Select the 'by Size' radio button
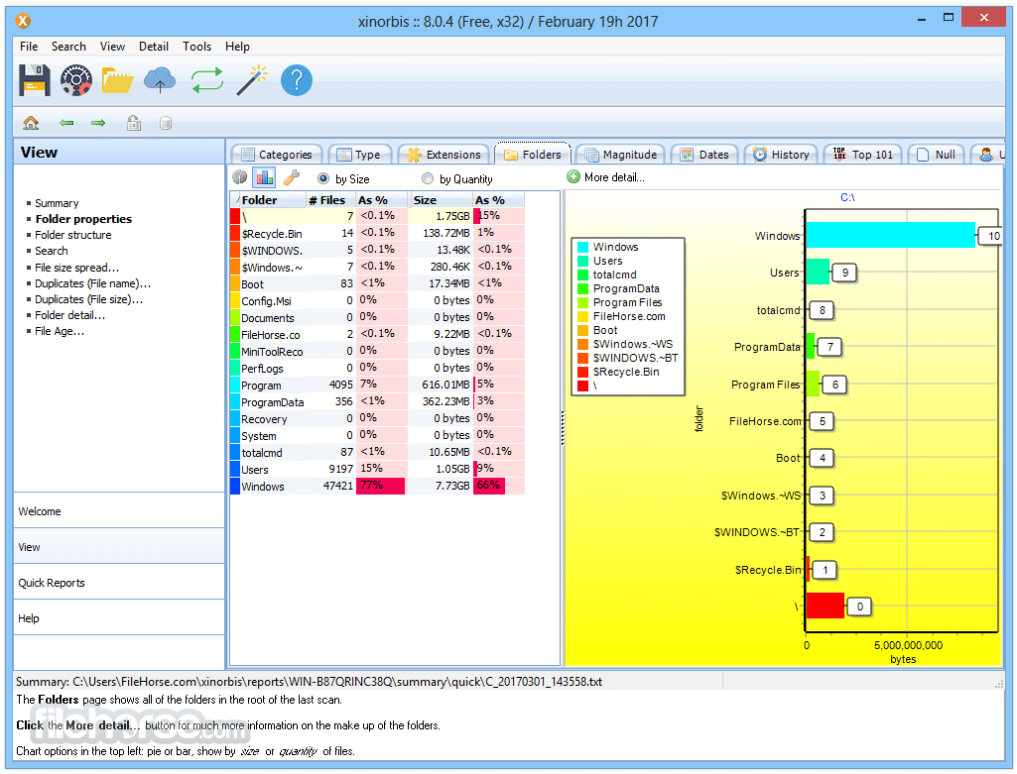Image resolution: width=1017 pixels, height=774 pixels. (x=323, y=179)
